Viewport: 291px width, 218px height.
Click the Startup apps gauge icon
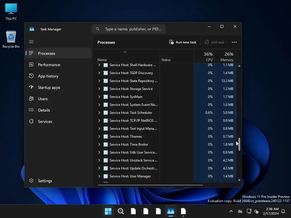pos(31,87)
